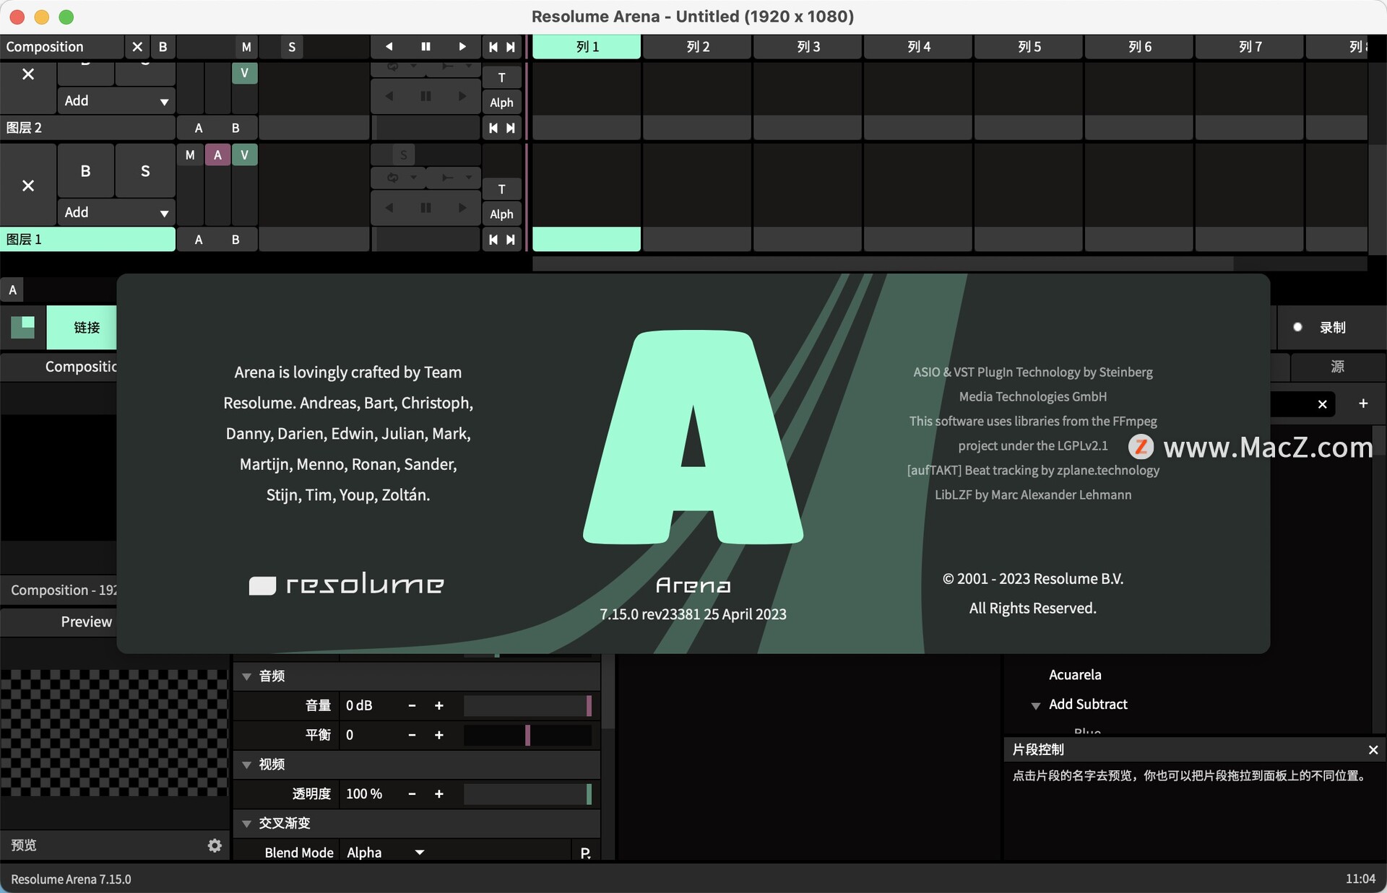Screen dimensions: 1387x893
Task: Assign 图层 2 to crossfader B
Action: [236, 128]
